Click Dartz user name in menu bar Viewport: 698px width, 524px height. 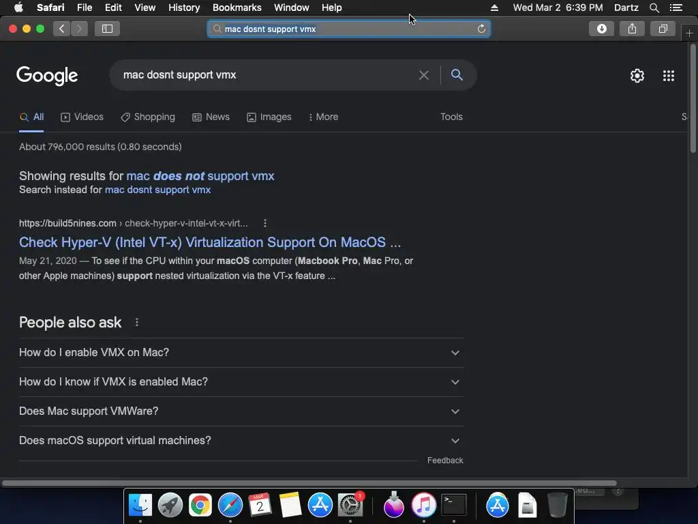coord(626,8)
